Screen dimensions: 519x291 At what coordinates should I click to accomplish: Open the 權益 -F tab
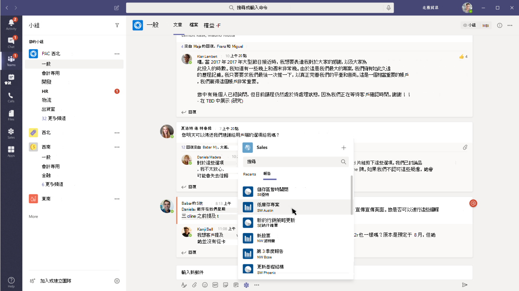212,26
